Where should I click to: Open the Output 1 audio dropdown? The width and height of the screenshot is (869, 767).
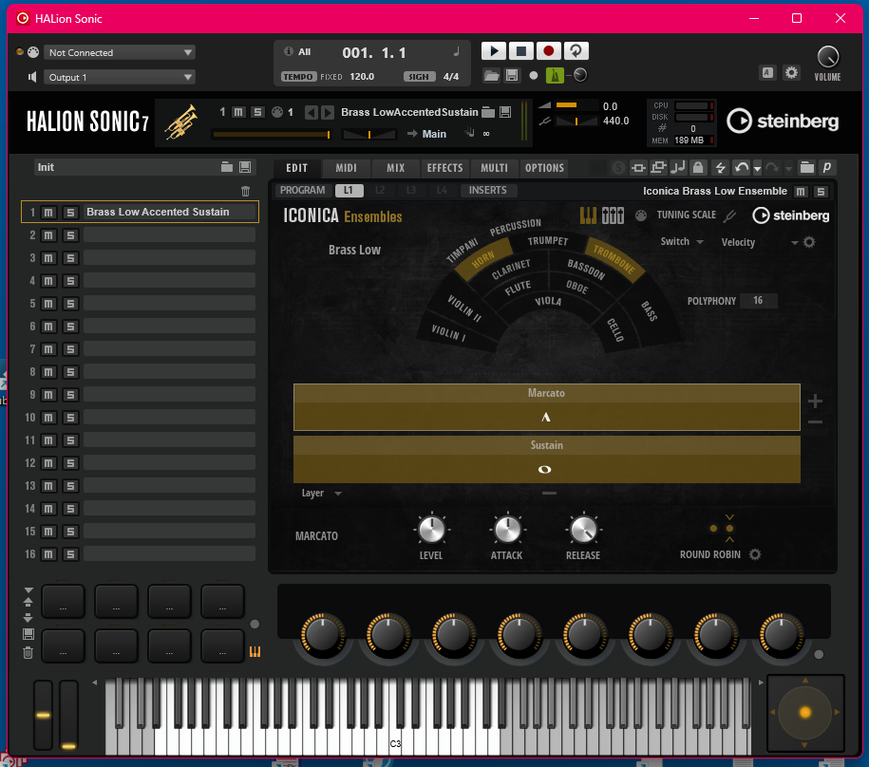click(x=119, y=77)
